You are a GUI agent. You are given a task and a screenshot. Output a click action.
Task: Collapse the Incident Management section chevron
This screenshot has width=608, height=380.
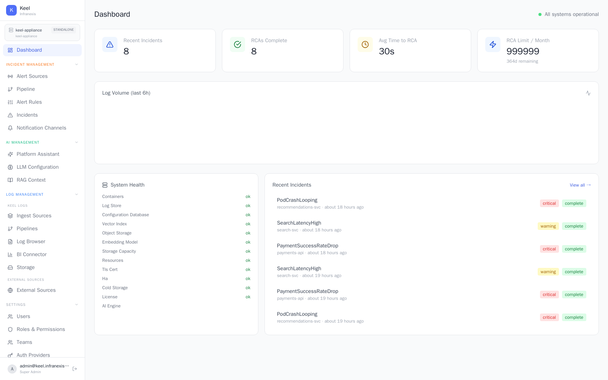coord(76,65)
